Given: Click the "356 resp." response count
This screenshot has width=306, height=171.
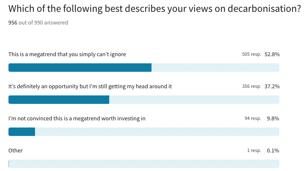Looking at the screenshot, I should pos(251,87).
